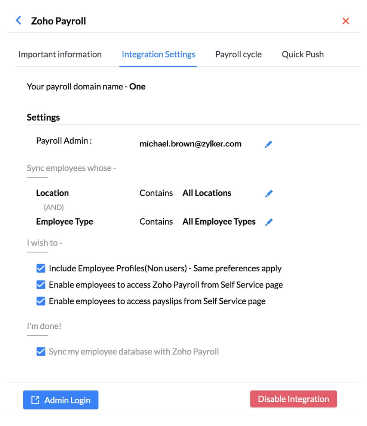The image size is (367, 426).
Task: Edit the Employee Type sync filter
Action: 269,222
